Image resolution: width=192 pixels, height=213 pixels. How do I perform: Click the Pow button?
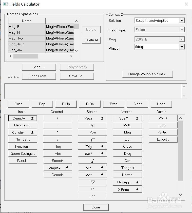click(92, 132)
